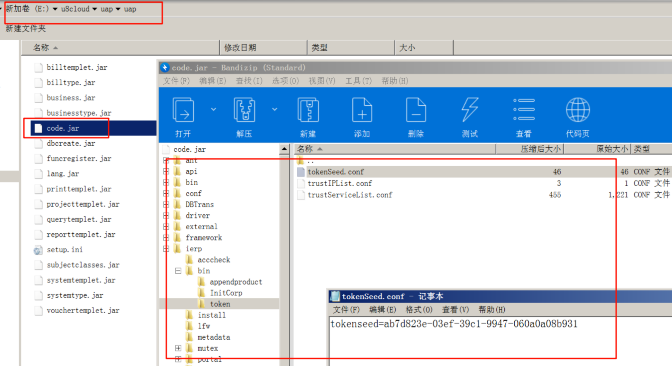The width and height of the screenshot is (672, 366).
Task: Collapse the bin folder under ierp
Action: pos(178,271)
